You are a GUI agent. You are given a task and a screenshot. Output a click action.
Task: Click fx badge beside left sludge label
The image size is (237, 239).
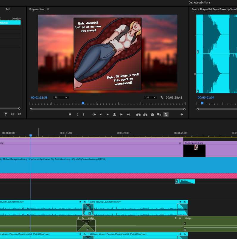(x=83, y=218)
